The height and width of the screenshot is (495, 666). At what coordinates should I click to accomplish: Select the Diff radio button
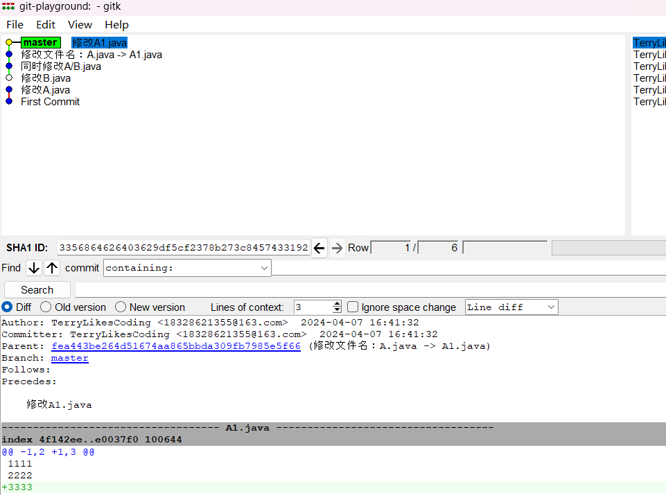pyautogui.click(x=7, y=307)
